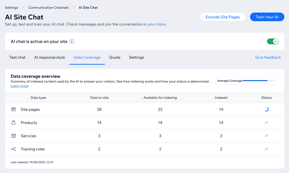The width and height of the screenshot is (289, 173).
Task: Navigate to Communication Channels in breadcrumb
Action: point(48,8)
